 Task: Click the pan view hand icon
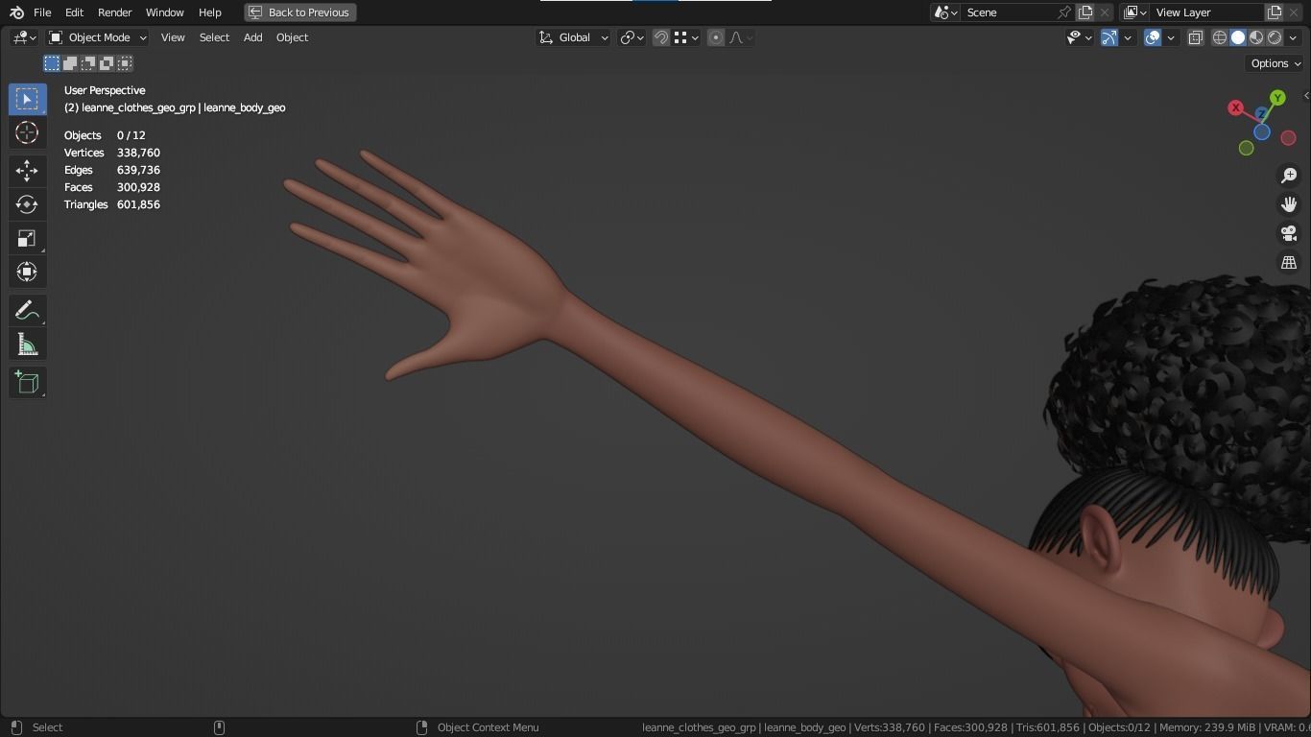pos(1289,204)
